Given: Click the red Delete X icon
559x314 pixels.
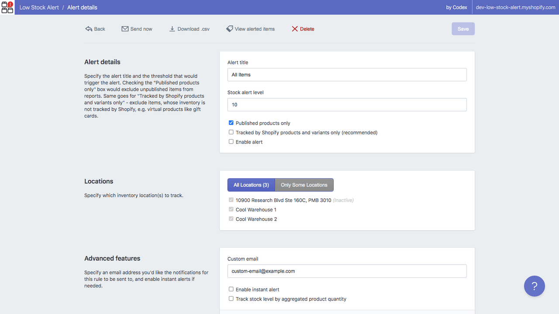Looking at the screenshot, I should coord(295,29).
